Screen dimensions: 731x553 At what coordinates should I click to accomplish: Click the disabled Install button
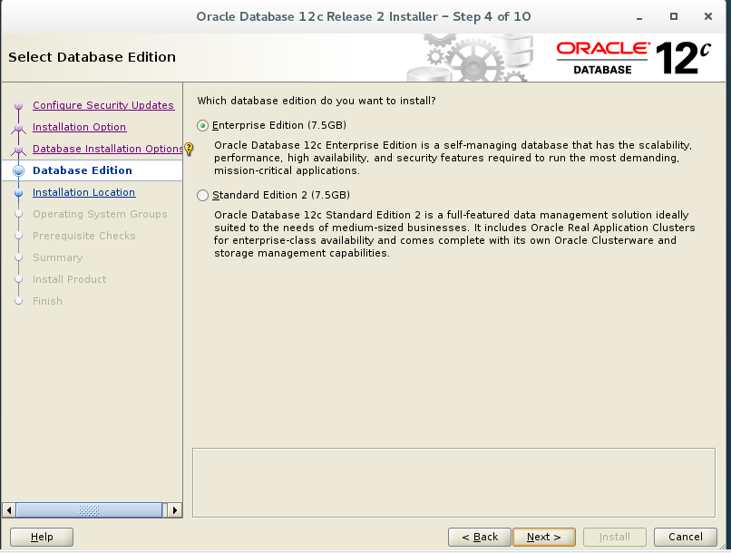tap(614, 537)
